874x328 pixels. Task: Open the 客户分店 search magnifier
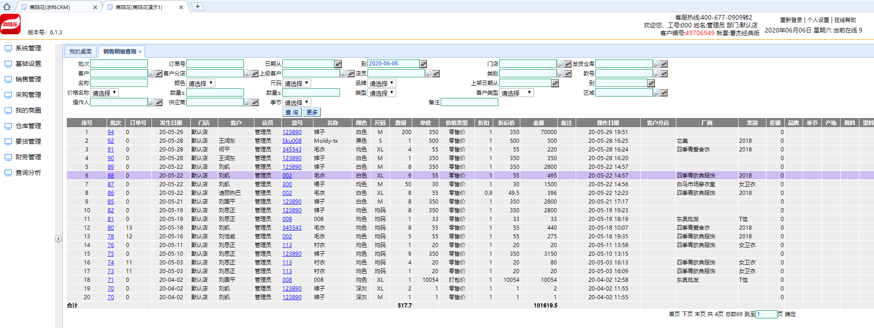(248, 74)
